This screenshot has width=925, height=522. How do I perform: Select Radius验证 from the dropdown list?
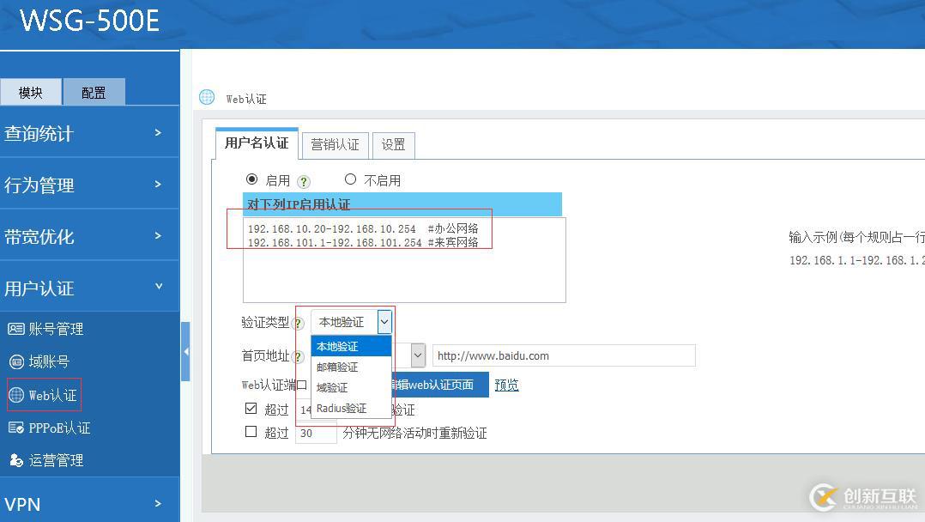coord(342,409)
